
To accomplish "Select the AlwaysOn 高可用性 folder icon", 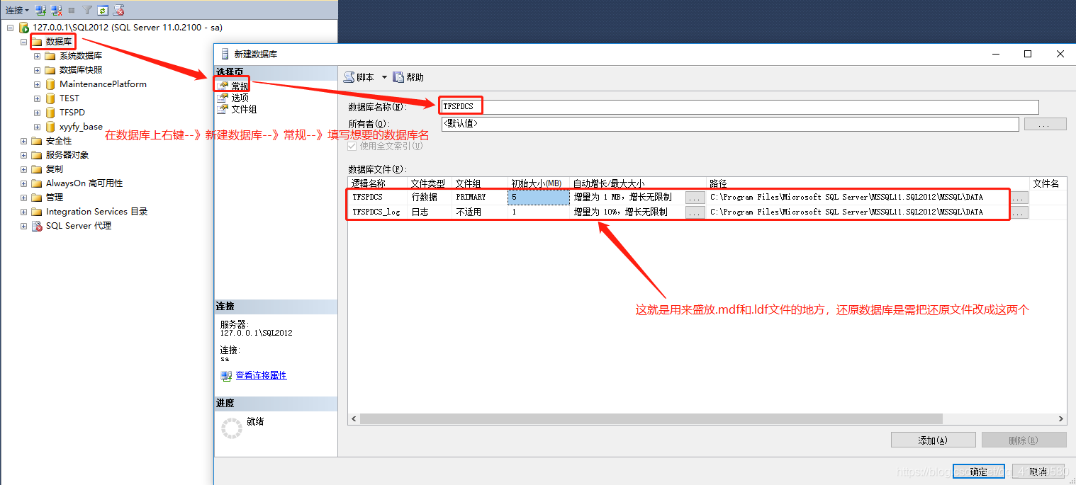I will click(37, 183).
